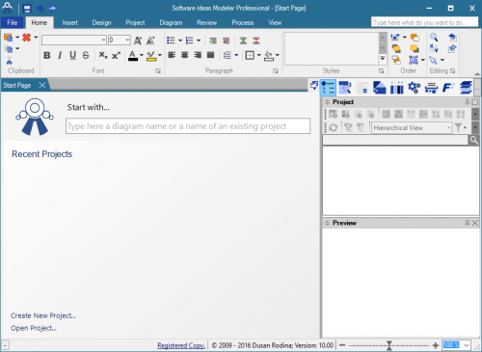Click the Copy icon in Clipboard group

9,49
